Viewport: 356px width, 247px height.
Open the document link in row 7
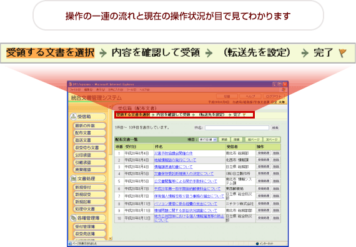(x=189, y=196)
